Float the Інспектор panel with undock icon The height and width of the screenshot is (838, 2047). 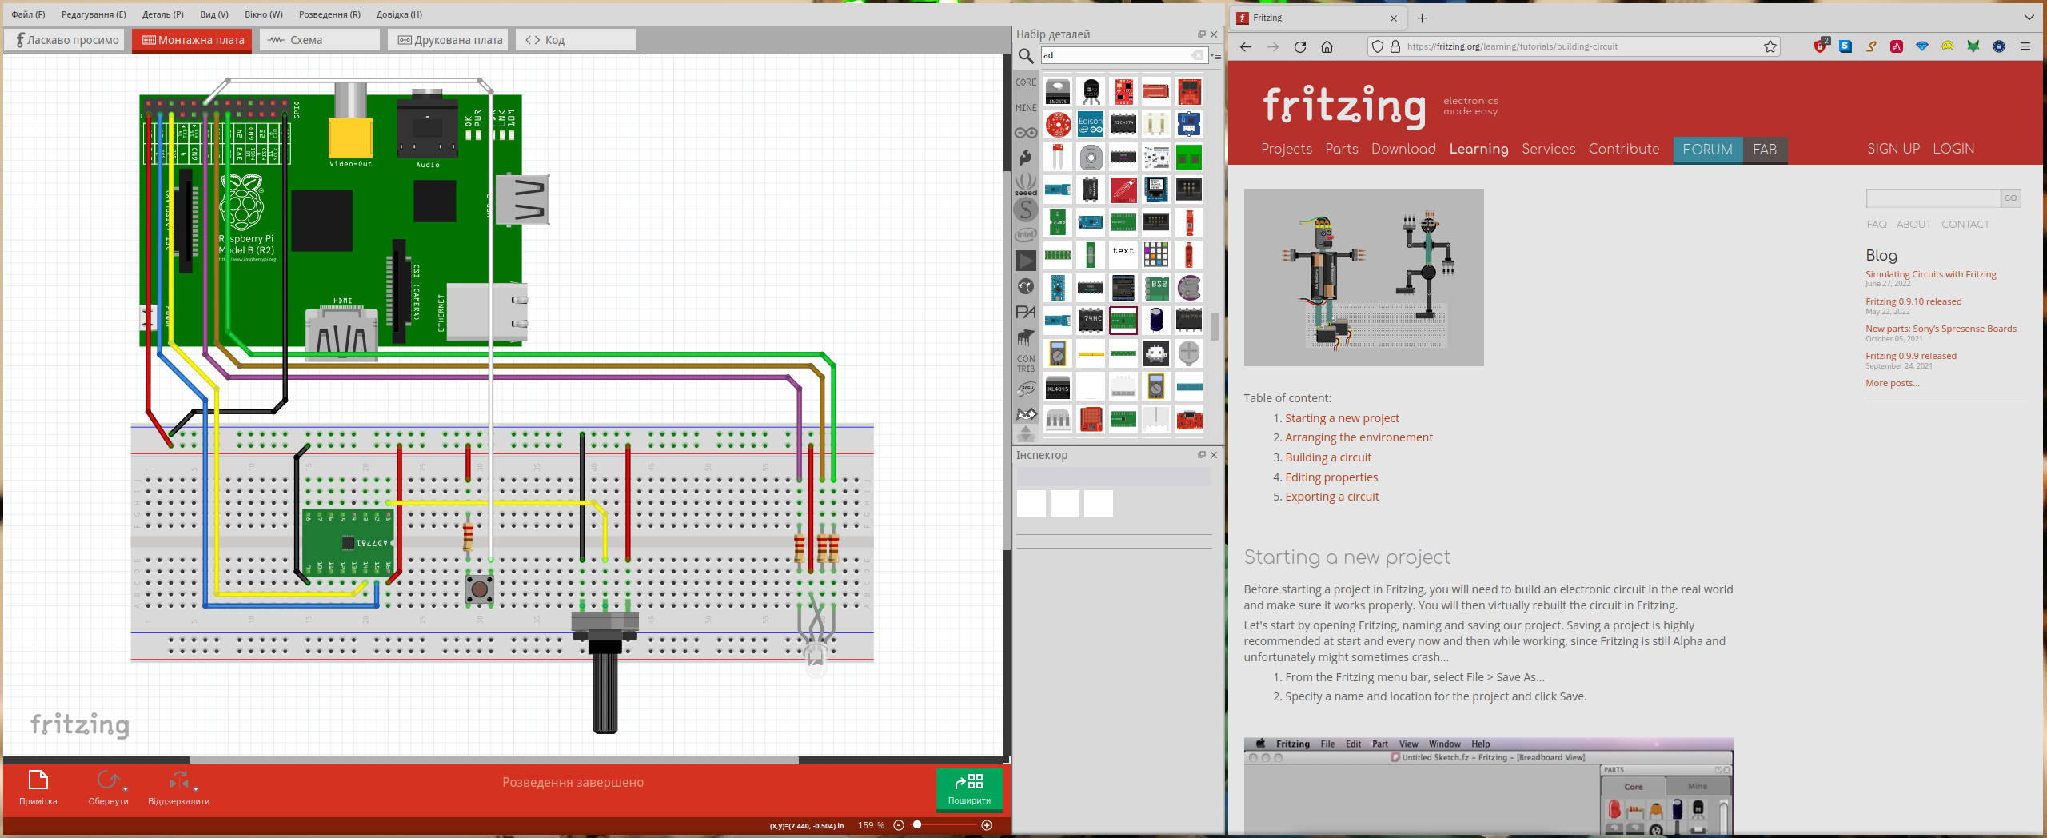click(1201, 455)
